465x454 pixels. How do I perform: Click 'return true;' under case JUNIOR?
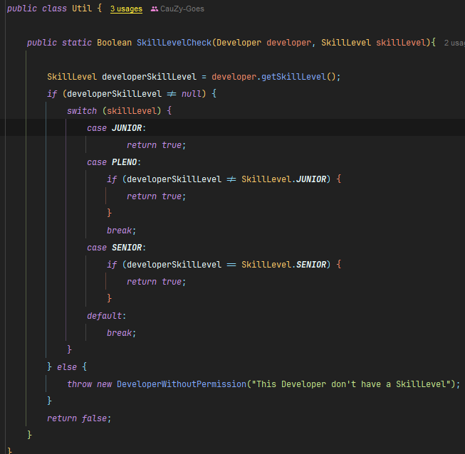pos(156,145)
